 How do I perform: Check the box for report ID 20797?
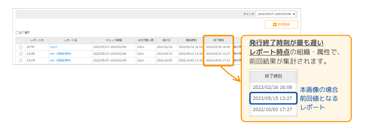pos(21,47)
